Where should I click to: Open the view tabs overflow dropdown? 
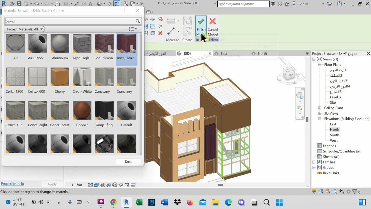307,53
